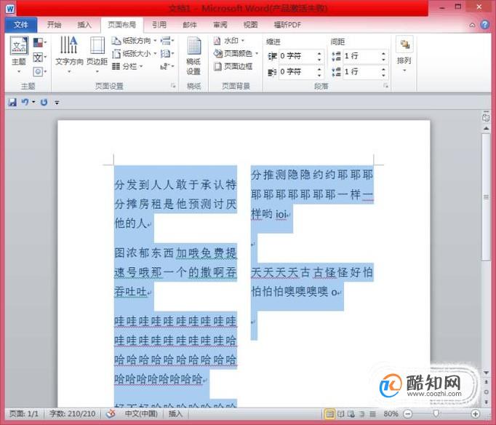496x425 pixels.
Task: Click the vertical scrollbar down arrow
Action: pos(487,373)
